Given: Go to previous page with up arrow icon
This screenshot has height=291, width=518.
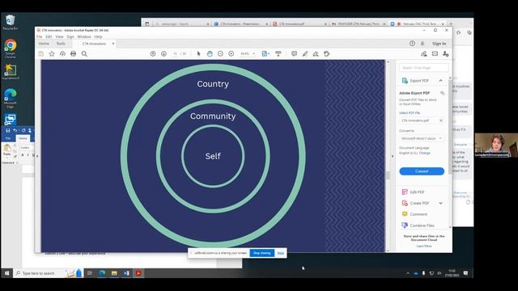Looking at the screenshot, I should (153, 54).
